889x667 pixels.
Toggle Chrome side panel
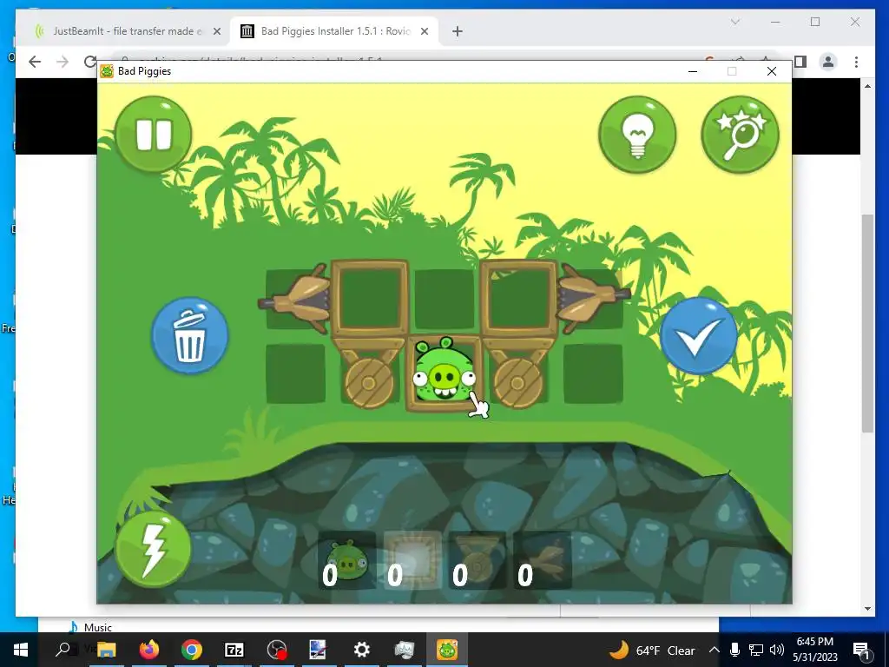(800, 62)
